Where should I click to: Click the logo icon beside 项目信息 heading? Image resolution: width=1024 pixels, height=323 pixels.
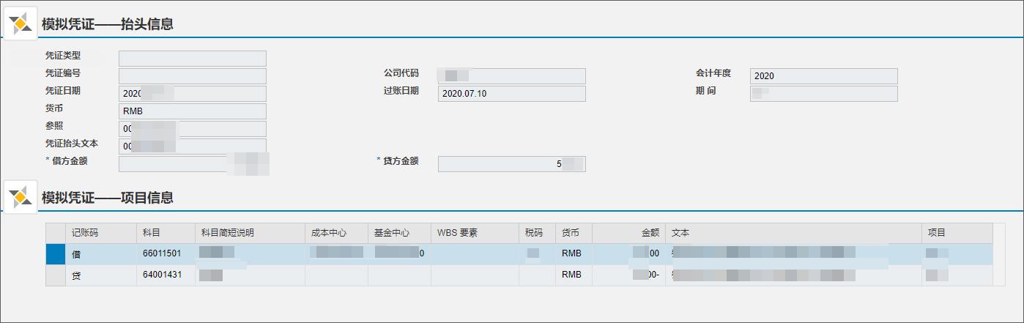21,197
